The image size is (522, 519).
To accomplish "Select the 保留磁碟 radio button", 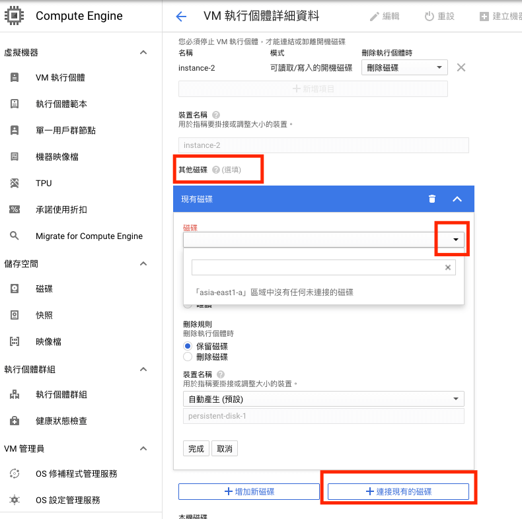I will click(x=188, y=346).
